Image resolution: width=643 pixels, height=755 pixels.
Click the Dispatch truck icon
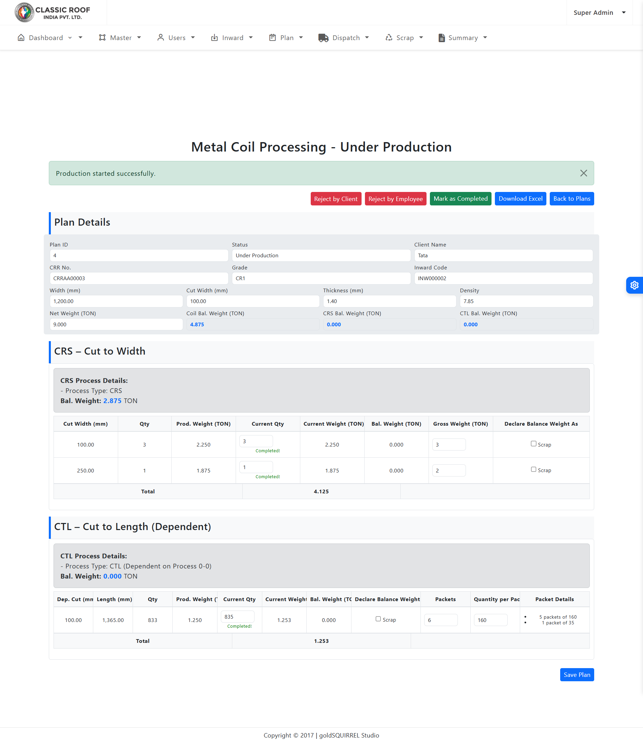click(323, 37)
